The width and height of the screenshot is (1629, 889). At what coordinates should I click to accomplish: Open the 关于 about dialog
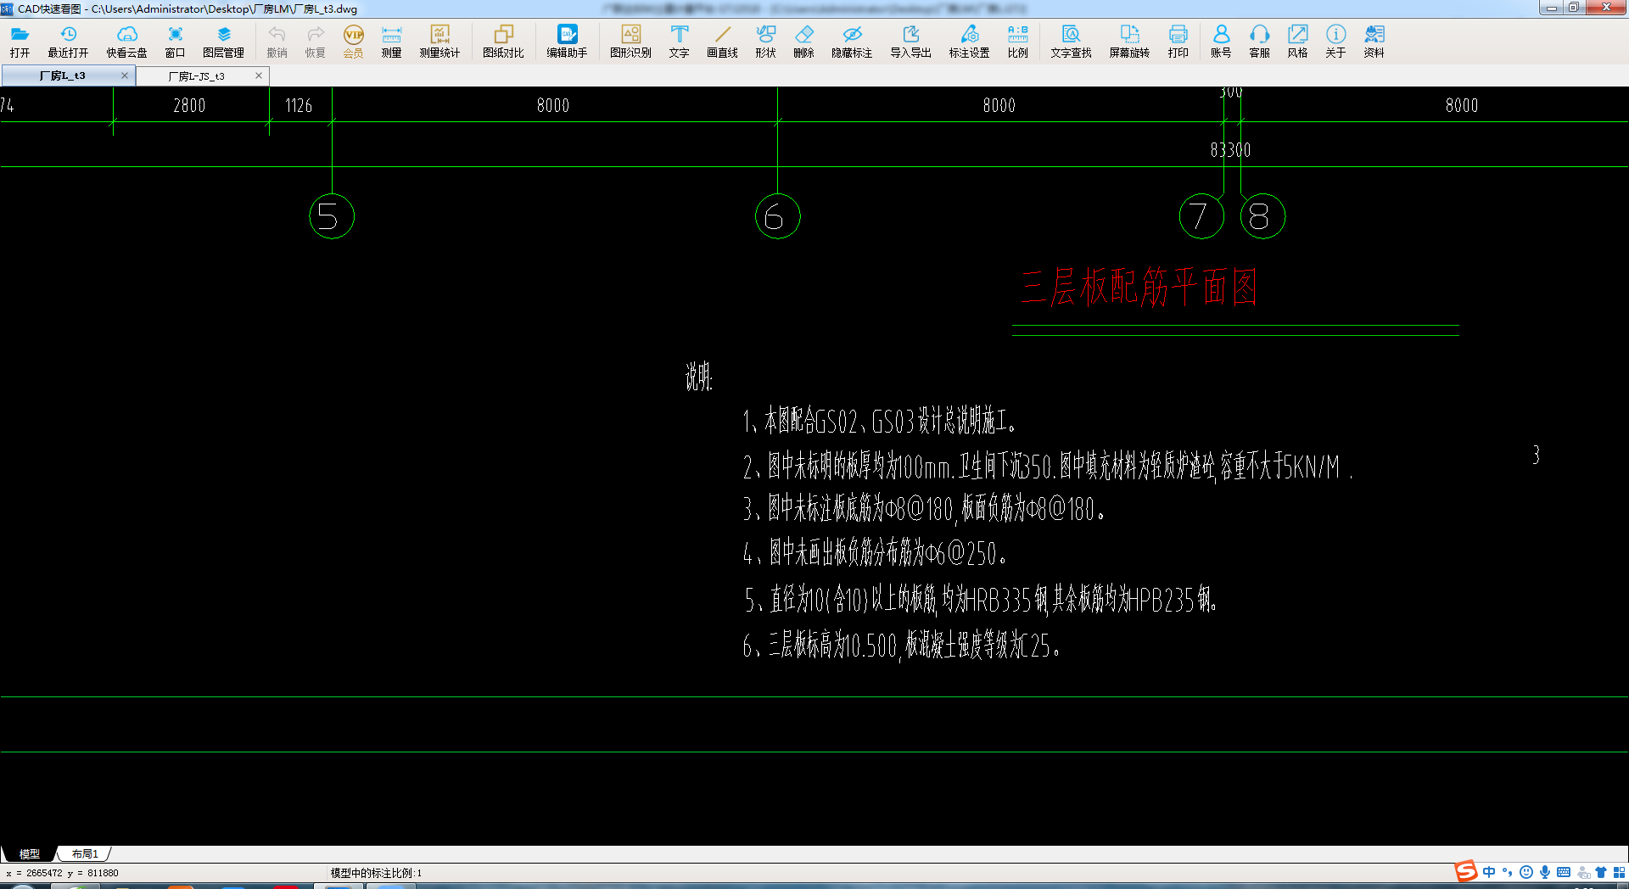pos(1335,41)
